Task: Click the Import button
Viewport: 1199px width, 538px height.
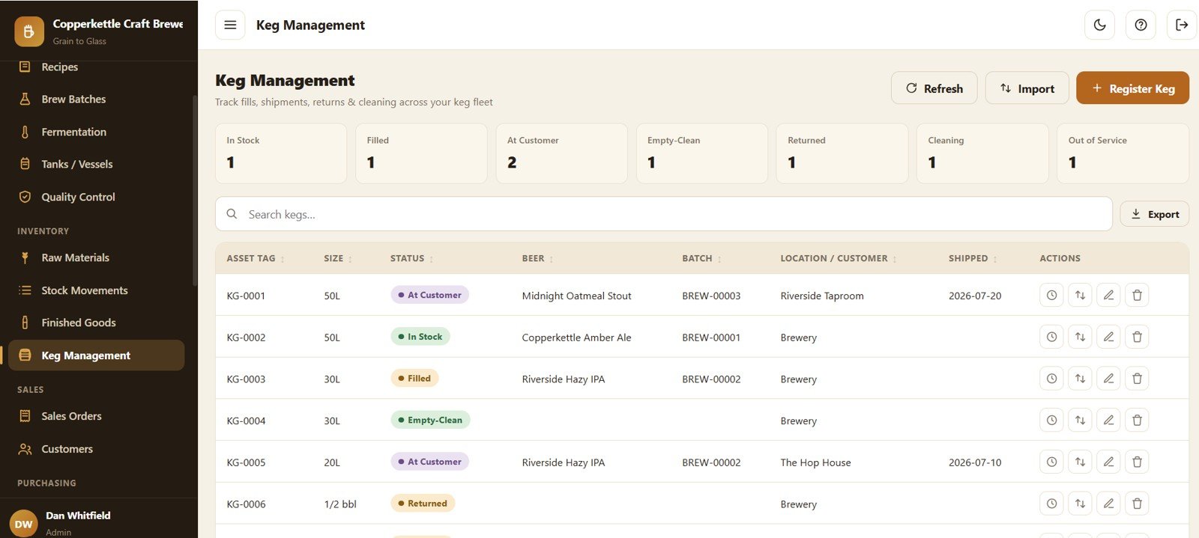Action: pyautogui.click(x=1027, y=88)
